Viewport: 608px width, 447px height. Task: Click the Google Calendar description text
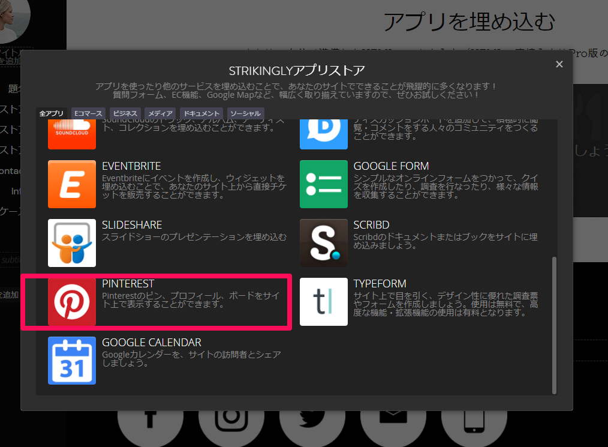coord(191,359)
